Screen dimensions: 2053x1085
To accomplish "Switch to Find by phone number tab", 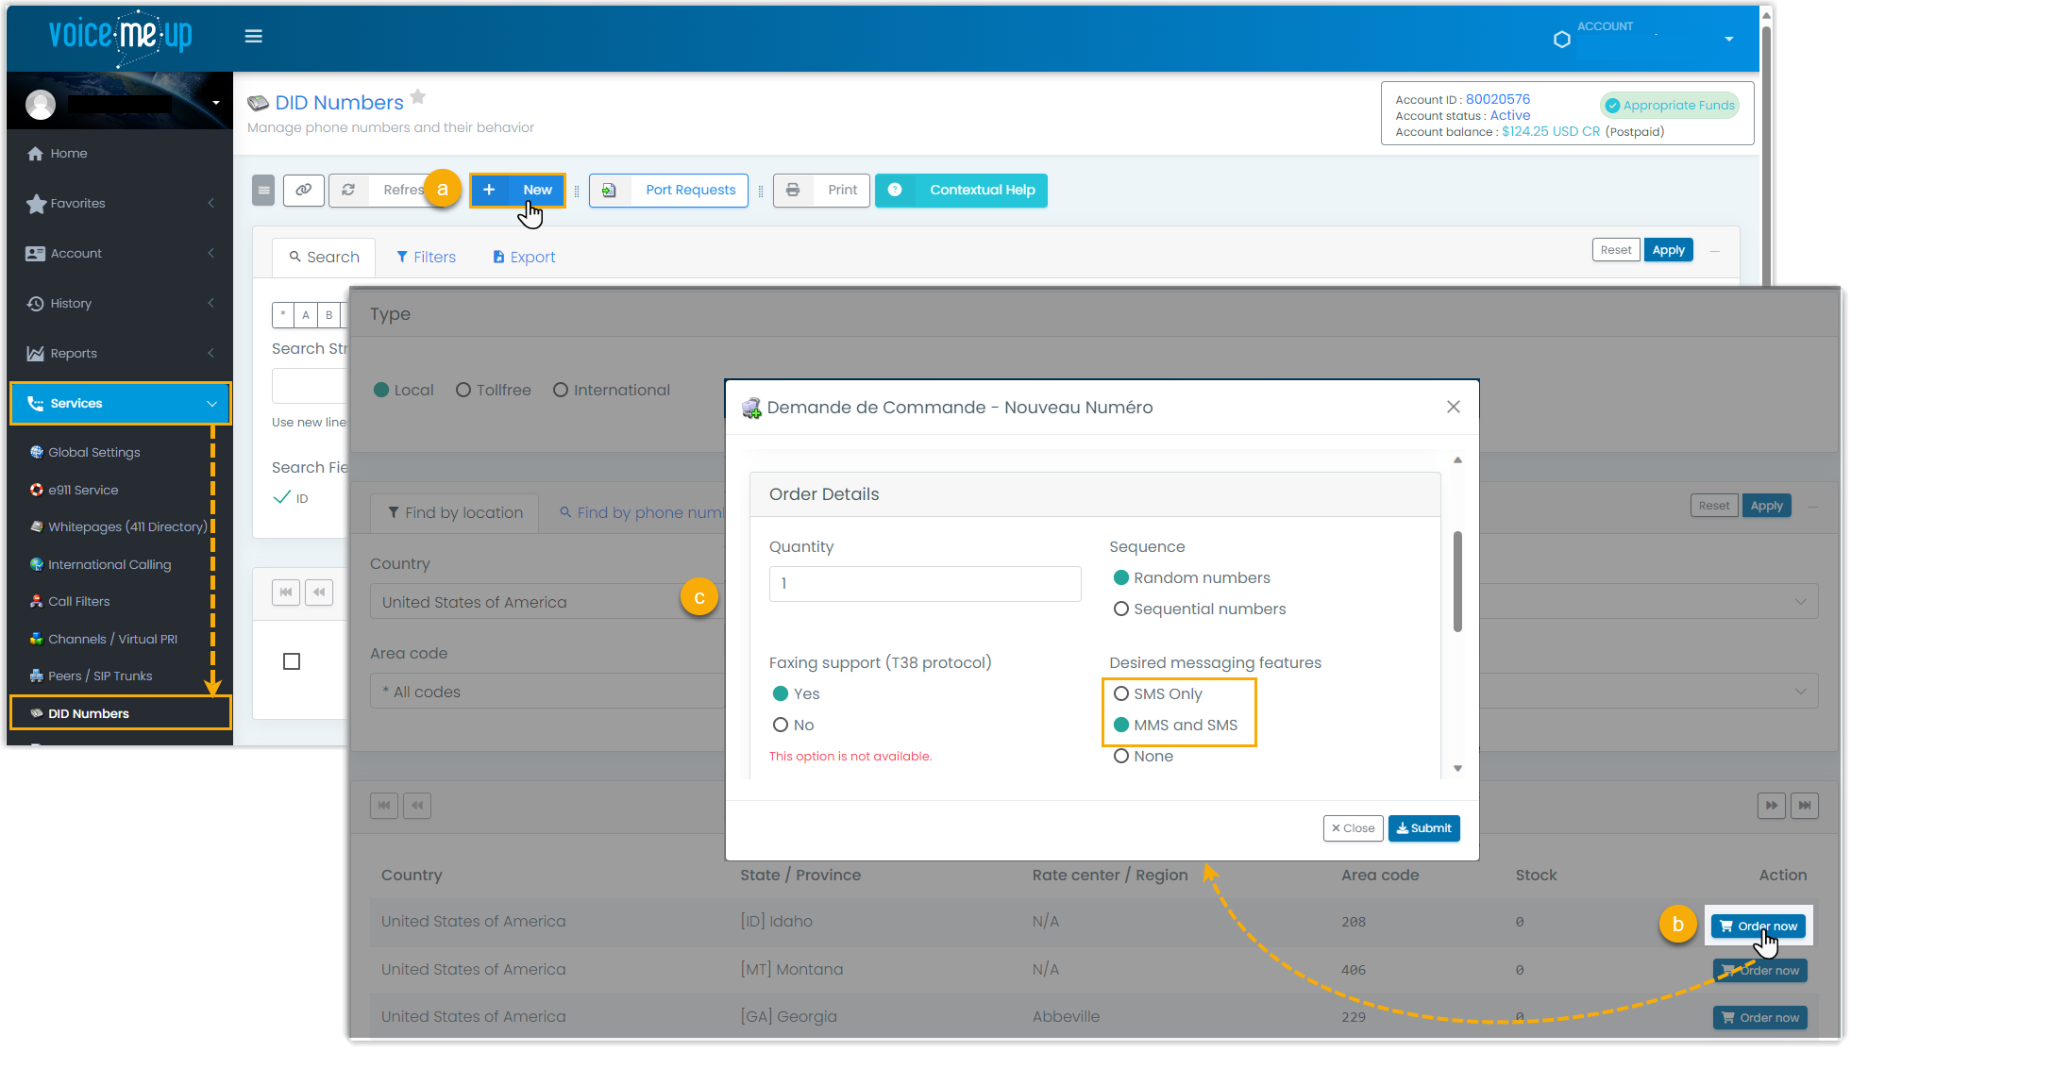I will (643, 512).
